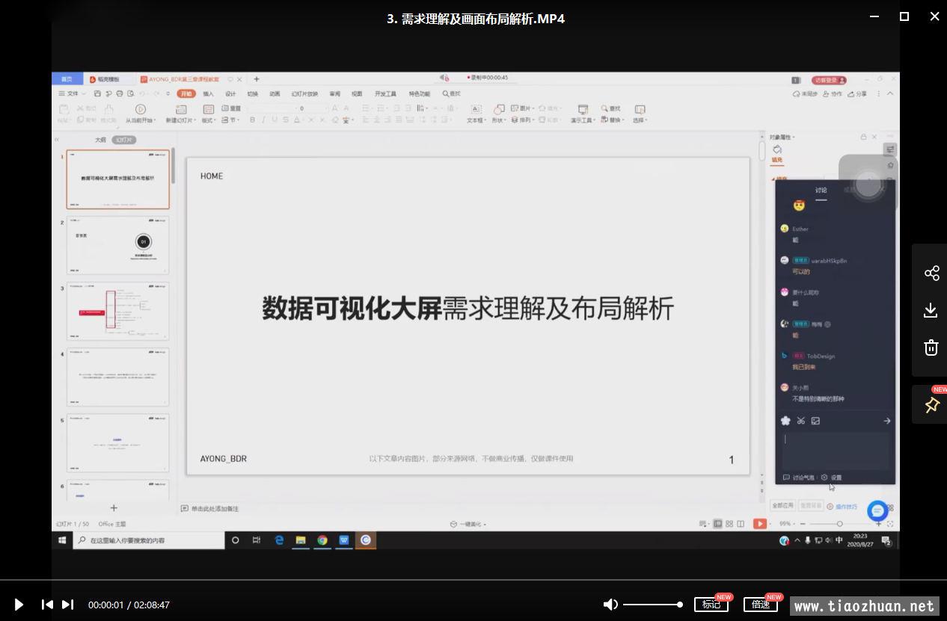Click the send arrow in chat panel
This screenshot has width=947, height=621.
[x=886, y=421]
